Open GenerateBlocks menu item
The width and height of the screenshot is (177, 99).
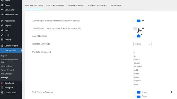(x=11, y=46)
